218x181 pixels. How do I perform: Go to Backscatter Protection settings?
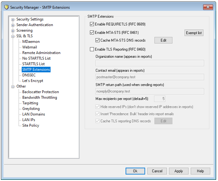click(x=40, y=92)
